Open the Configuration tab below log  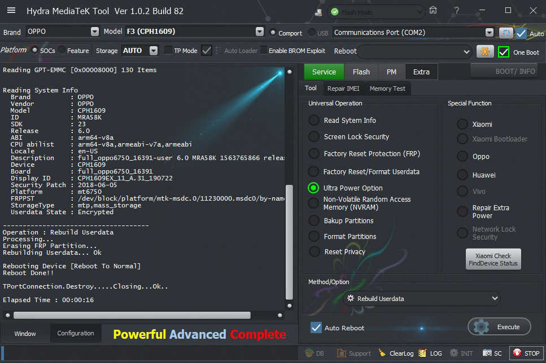[76, 334]
